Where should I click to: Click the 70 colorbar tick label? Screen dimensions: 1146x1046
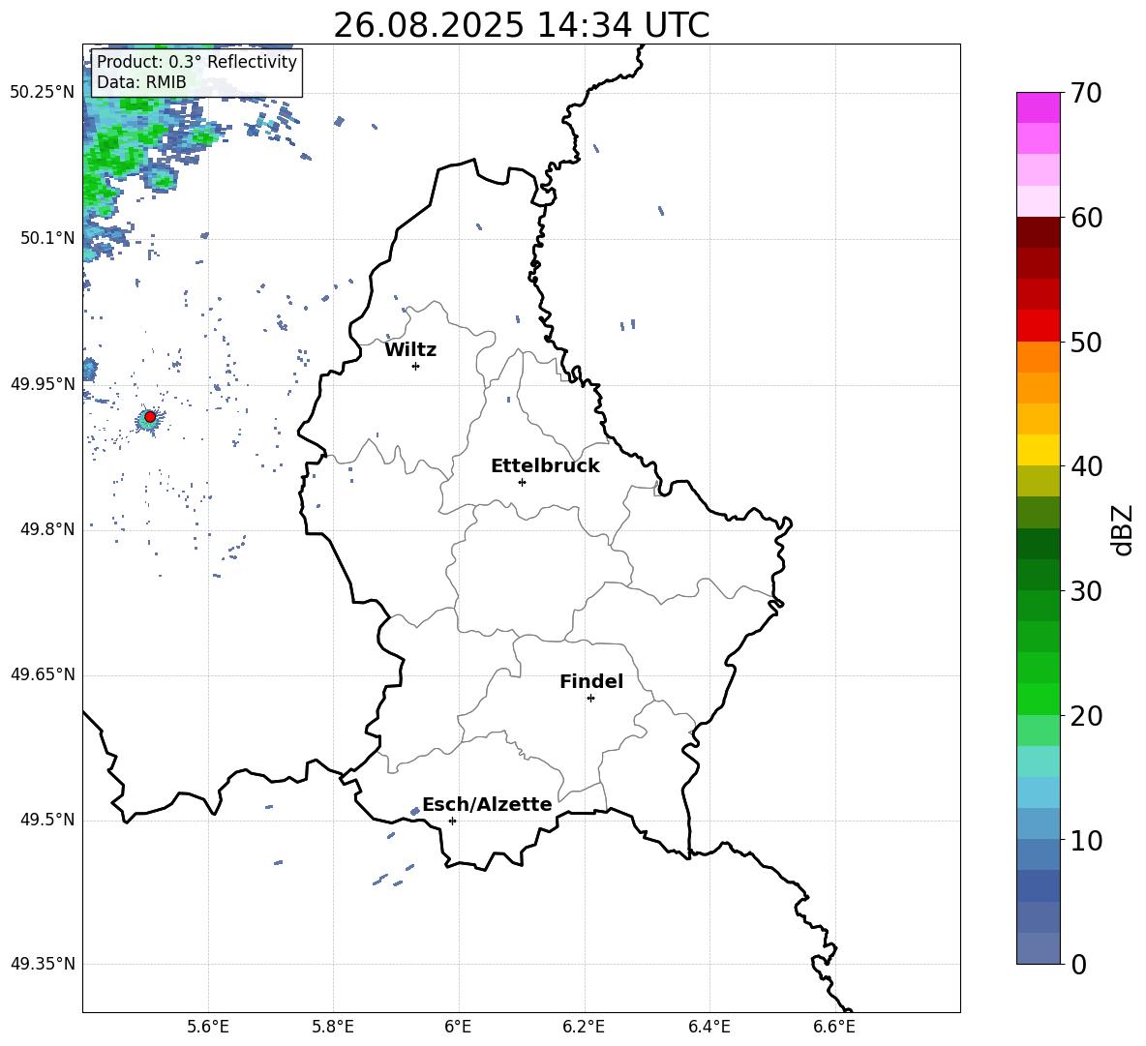click(x=1086, y=94)
